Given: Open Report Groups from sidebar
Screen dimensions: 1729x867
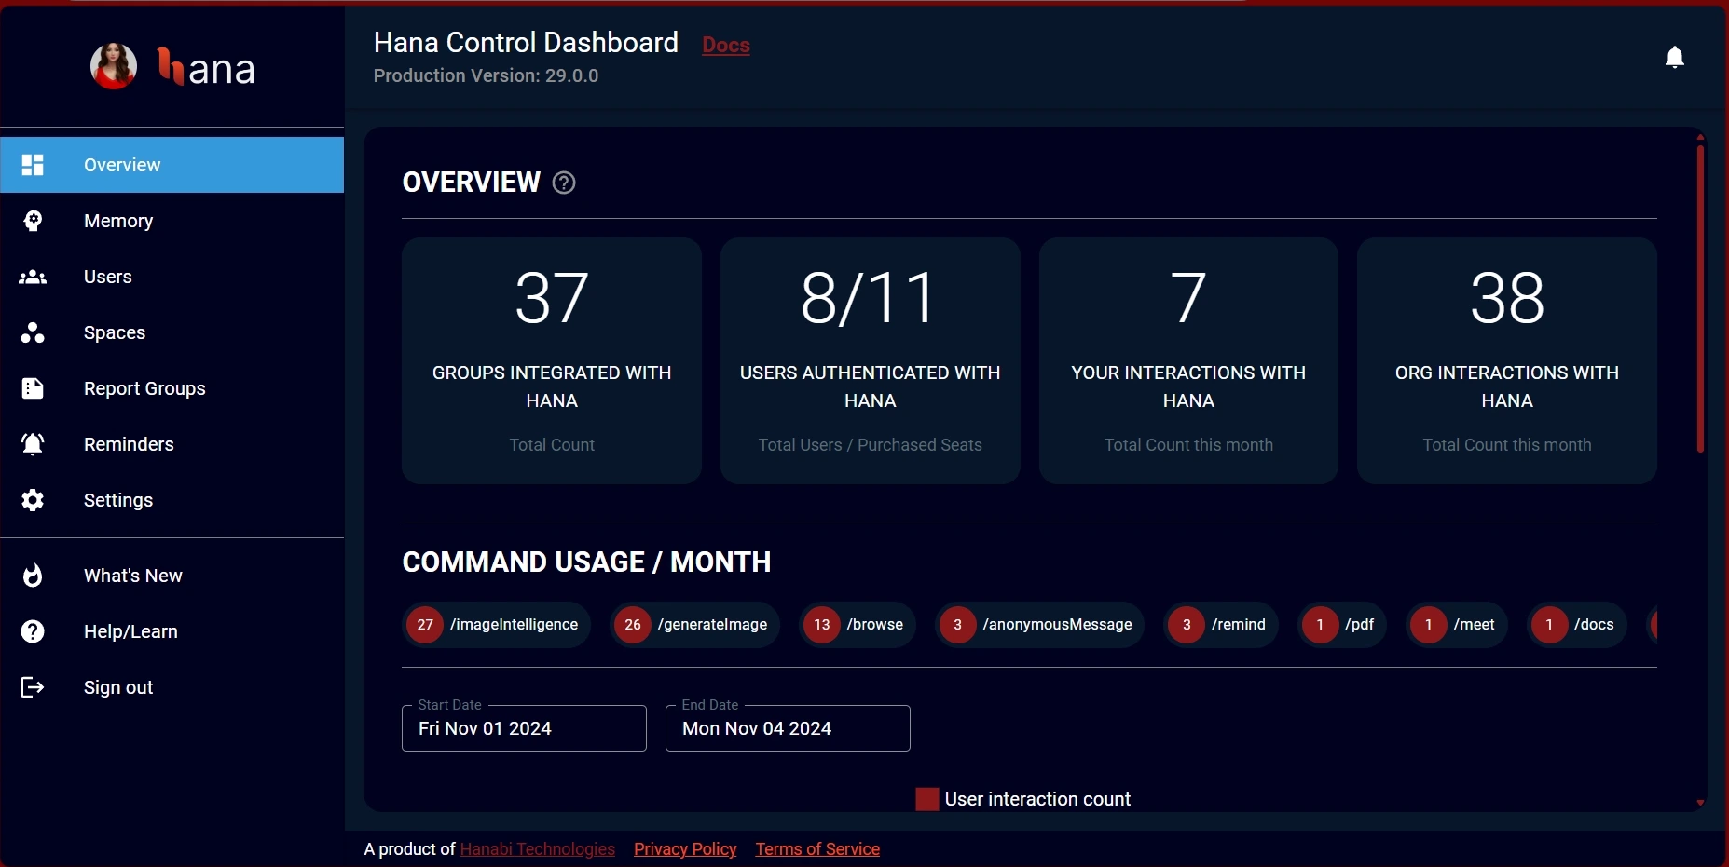Looking at the screenshot, I should click(x=172, y=388).
